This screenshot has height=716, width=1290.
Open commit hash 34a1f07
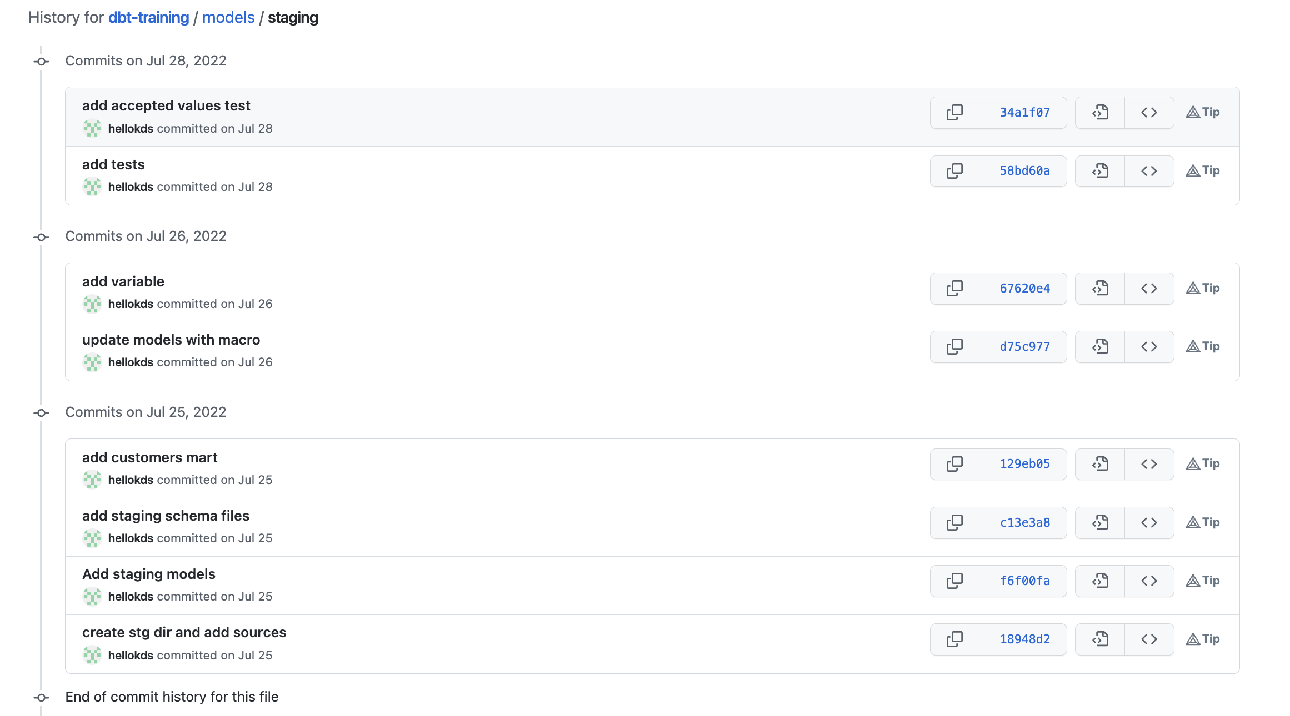tap(1024, 113)
